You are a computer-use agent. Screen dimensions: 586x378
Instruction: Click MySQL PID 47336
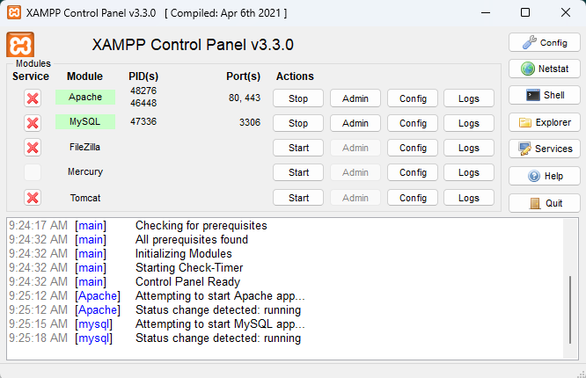[x=143, y=121]
